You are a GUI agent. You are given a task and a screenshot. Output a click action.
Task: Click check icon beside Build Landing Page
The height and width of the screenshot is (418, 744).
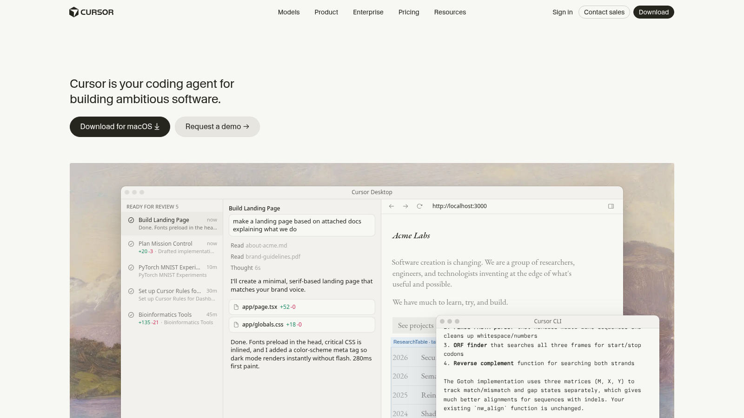(x=131, y=220)
